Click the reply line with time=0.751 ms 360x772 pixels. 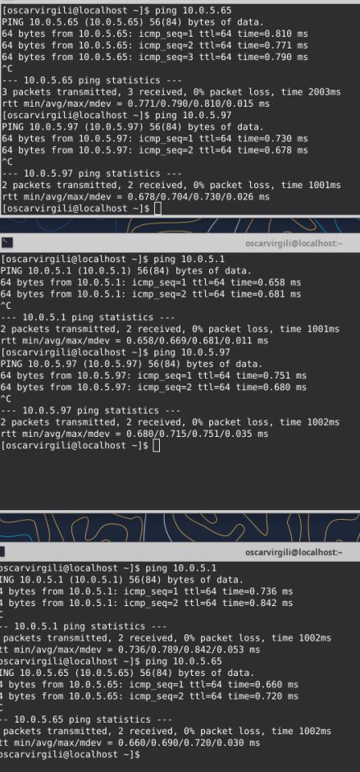click(x=153, y=375)
